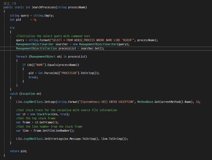This screenshot has height=160, width=212.
Task: Click the "NAME" string in the if condition
Action: coord(40,65)
